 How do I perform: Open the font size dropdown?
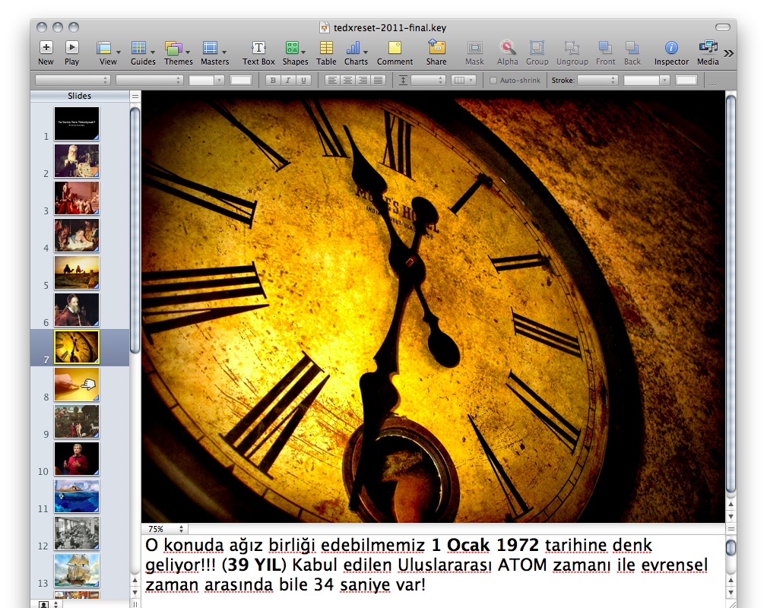(206, 81)
